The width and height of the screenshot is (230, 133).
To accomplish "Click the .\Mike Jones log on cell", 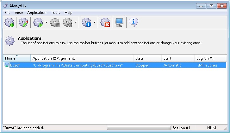I will [x=207, y=65].
